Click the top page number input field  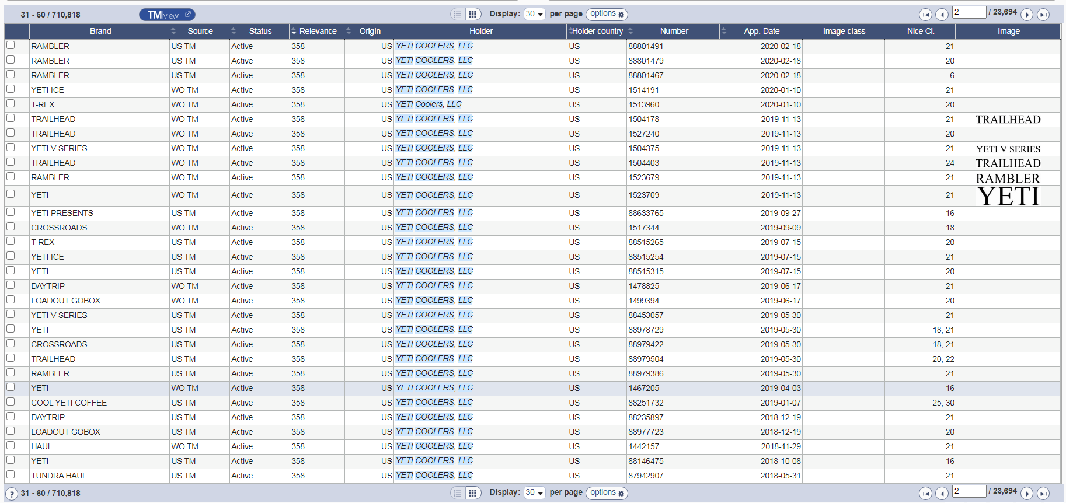pos(969,12)
